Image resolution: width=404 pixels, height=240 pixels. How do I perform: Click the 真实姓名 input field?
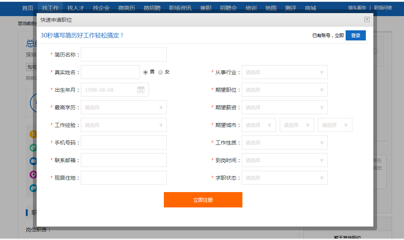click(x=110, y=72)
